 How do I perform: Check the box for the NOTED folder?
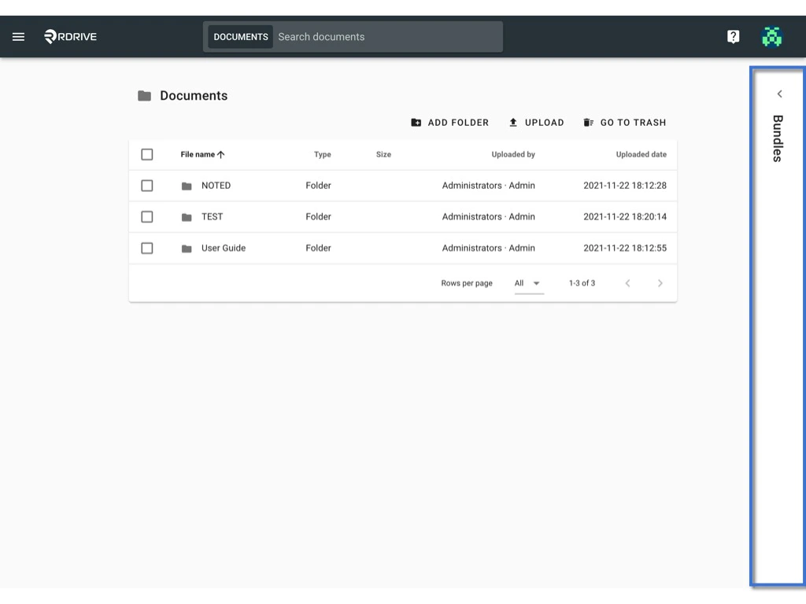tap(147, 186)
